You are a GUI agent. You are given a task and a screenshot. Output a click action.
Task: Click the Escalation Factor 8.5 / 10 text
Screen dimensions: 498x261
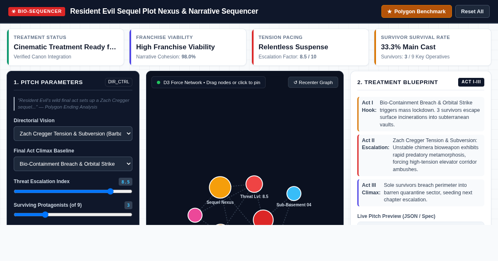point(287,57)
